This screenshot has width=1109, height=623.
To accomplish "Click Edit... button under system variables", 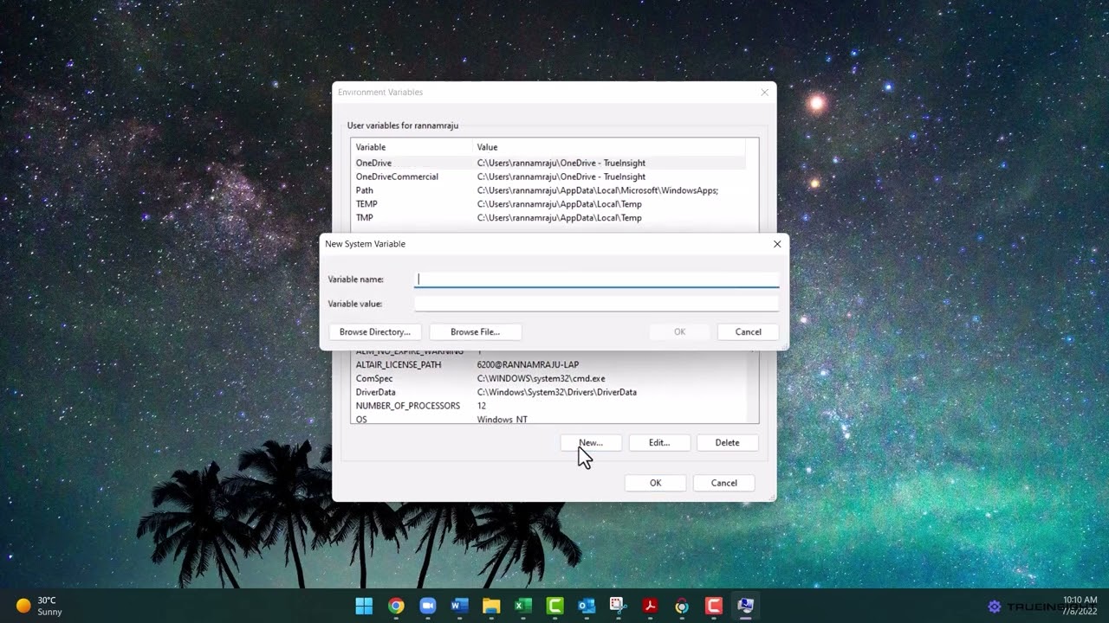I will click(659, 443).
